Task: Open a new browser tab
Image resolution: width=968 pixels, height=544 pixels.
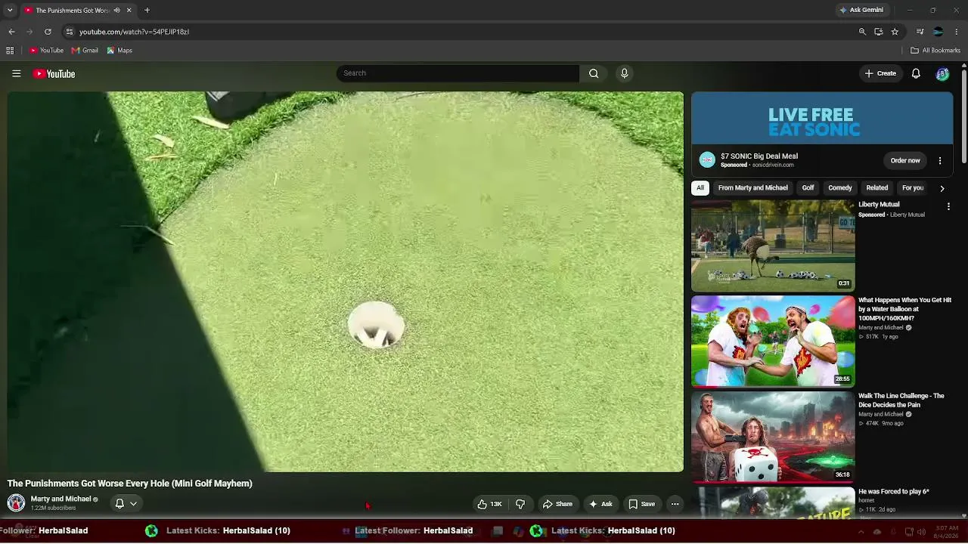Action: click(x=147, y=11)
